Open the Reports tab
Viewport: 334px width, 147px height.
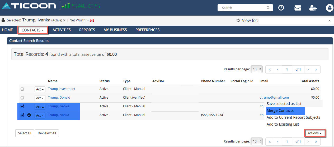click(x=87, y=30)
